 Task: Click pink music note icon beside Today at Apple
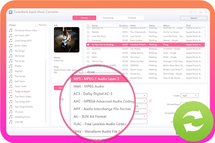point(10,92)
